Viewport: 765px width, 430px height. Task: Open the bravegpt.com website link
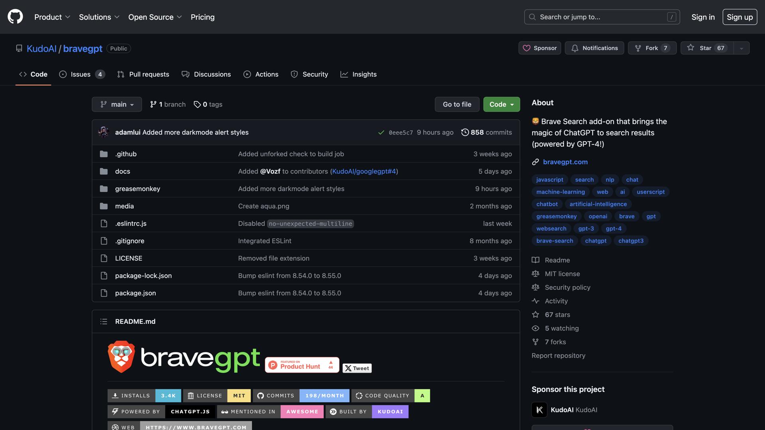pyautogui.click(x=565, y=162)
